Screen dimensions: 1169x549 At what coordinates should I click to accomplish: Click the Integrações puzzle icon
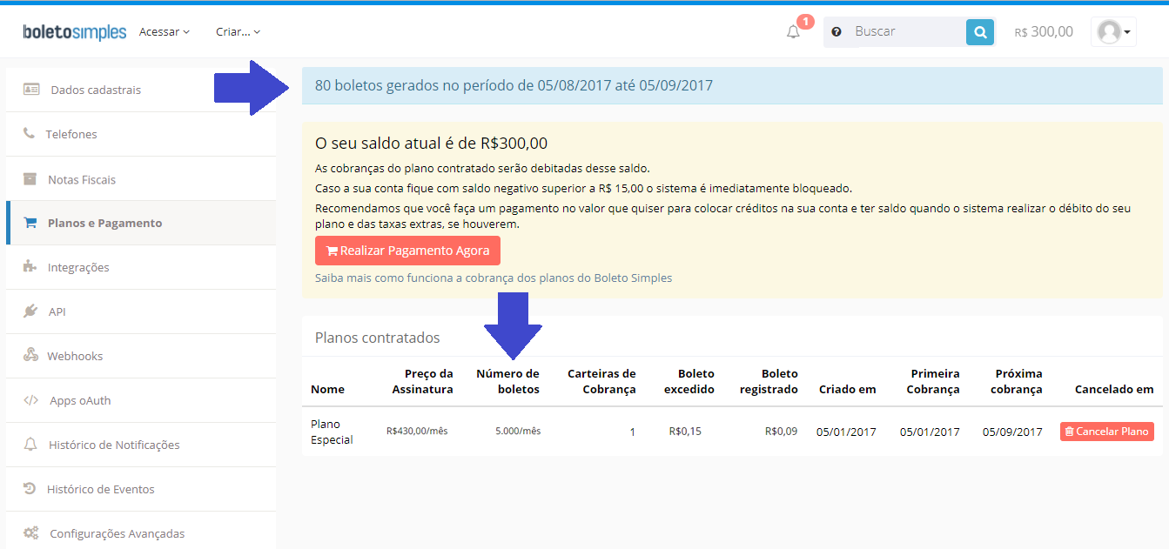point(30,266)
